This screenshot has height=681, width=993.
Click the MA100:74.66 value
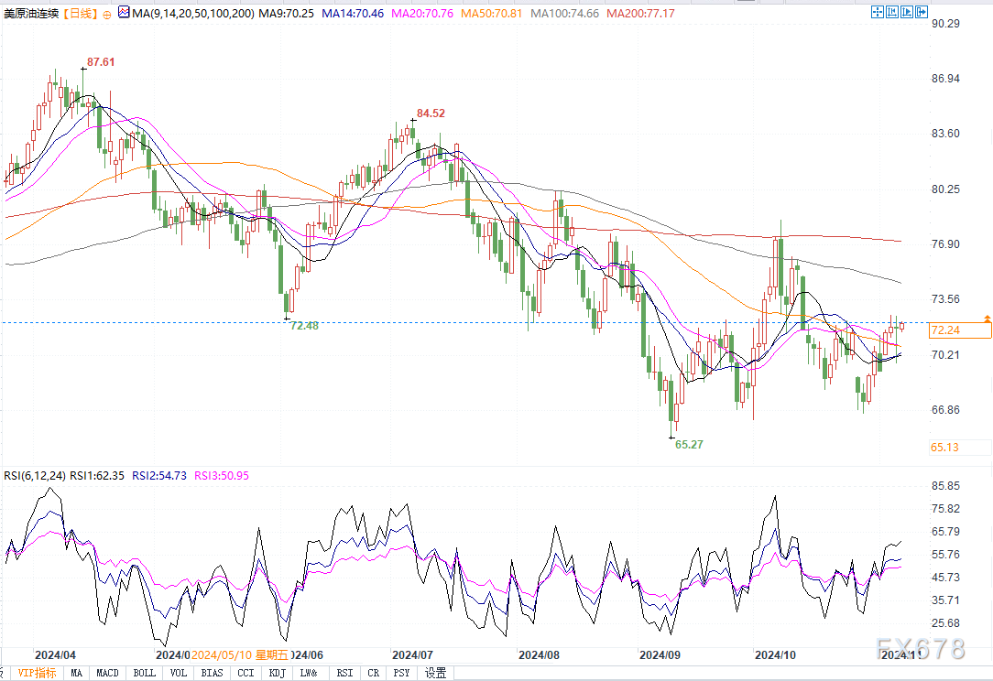564,14
